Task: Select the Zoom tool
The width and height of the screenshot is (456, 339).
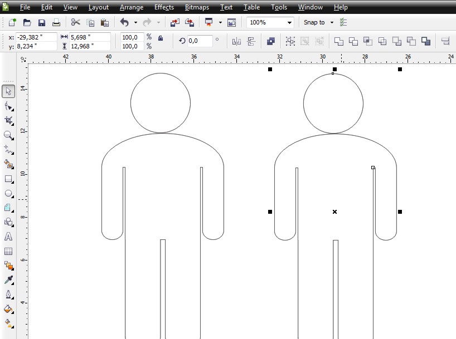Action: pyautogui.click(x=8, y=135)
